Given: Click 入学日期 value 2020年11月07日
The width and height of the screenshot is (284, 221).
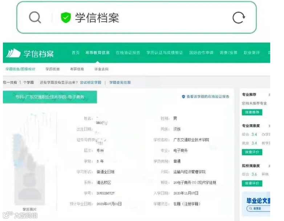Looking at the screenshot, I should point(186,193).
